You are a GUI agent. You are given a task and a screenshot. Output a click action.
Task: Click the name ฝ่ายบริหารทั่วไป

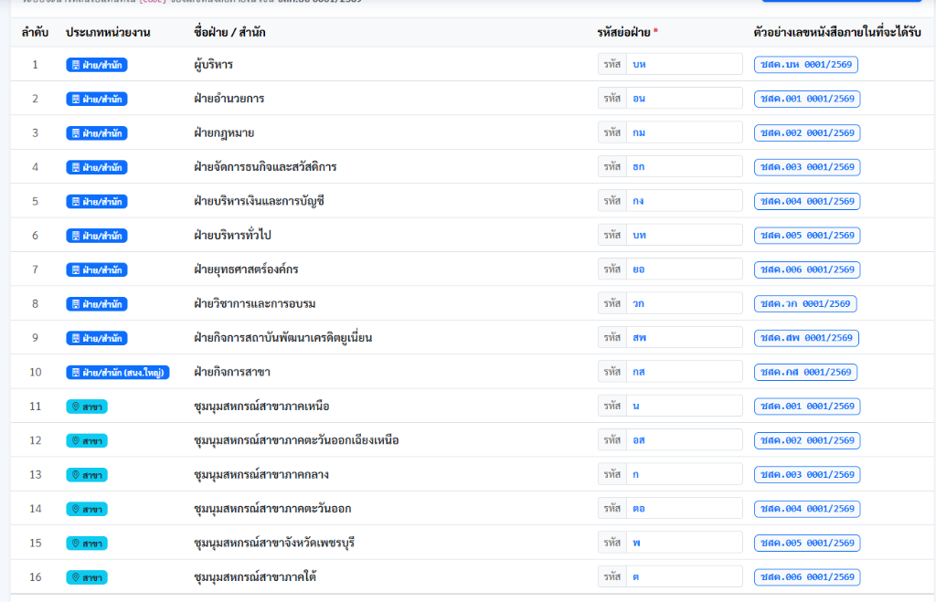(x=232, y=236)
